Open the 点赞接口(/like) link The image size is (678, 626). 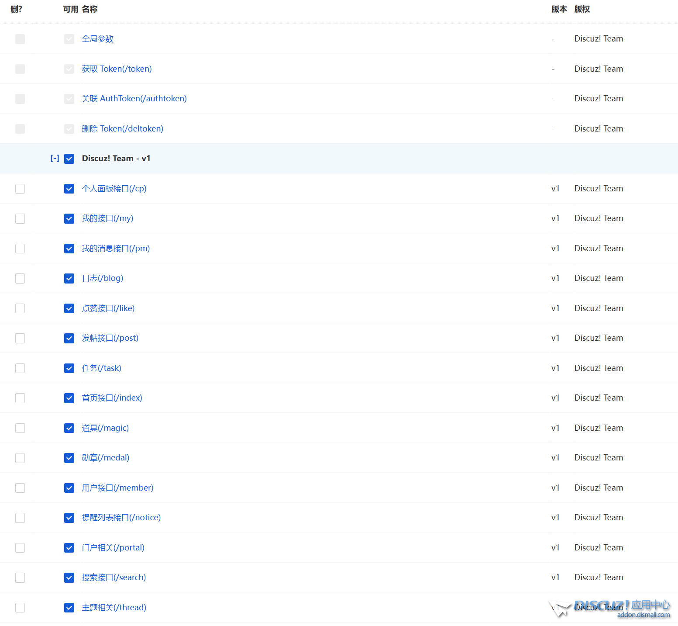coord(108,308)
